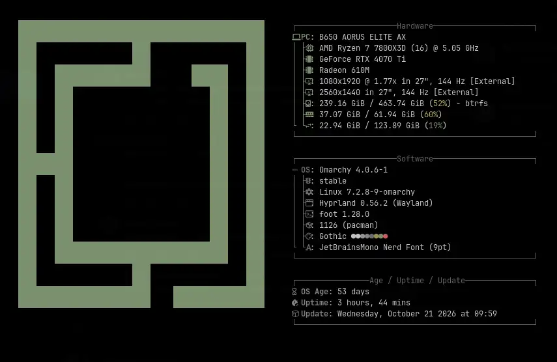
Task: Click the box icon beside Update label
Action: coord(295,314)
